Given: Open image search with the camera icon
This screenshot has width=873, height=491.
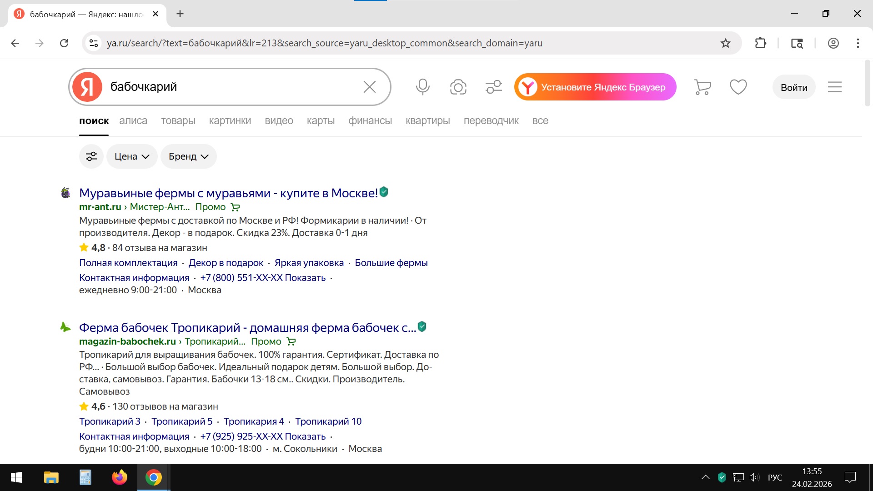Looking at the screenshot, I should coord(458,87).
